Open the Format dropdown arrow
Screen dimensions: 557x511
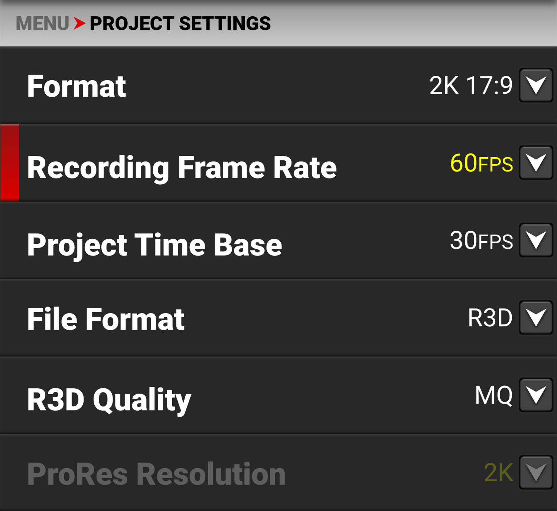(x=536, y=85)
